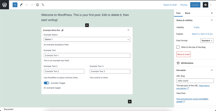Click the Example Meta Box heading text
The image size is (216, 111).
point(52,30)
